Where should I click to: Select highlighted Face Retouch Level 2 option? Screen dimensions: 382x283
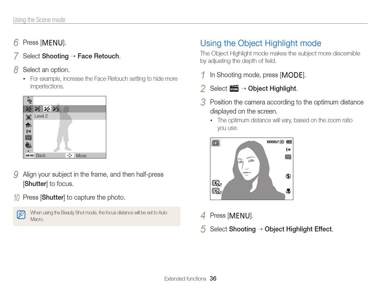click(x=47, y=109)
